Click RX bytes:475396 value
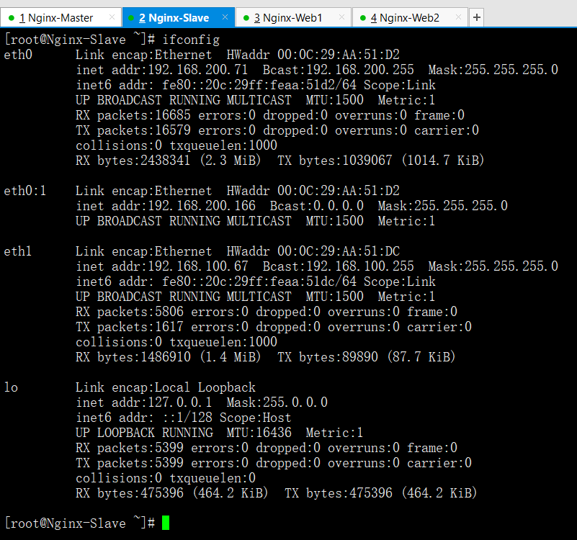Image resolution: width=577 pixels, height=540 pixels. point(130,493)
